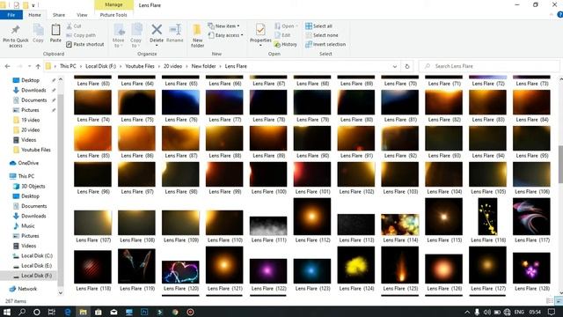Open the Quick Access Toolbar customize arrow
Viewport: 563px width, 317px height.
[x=33, y=5]
